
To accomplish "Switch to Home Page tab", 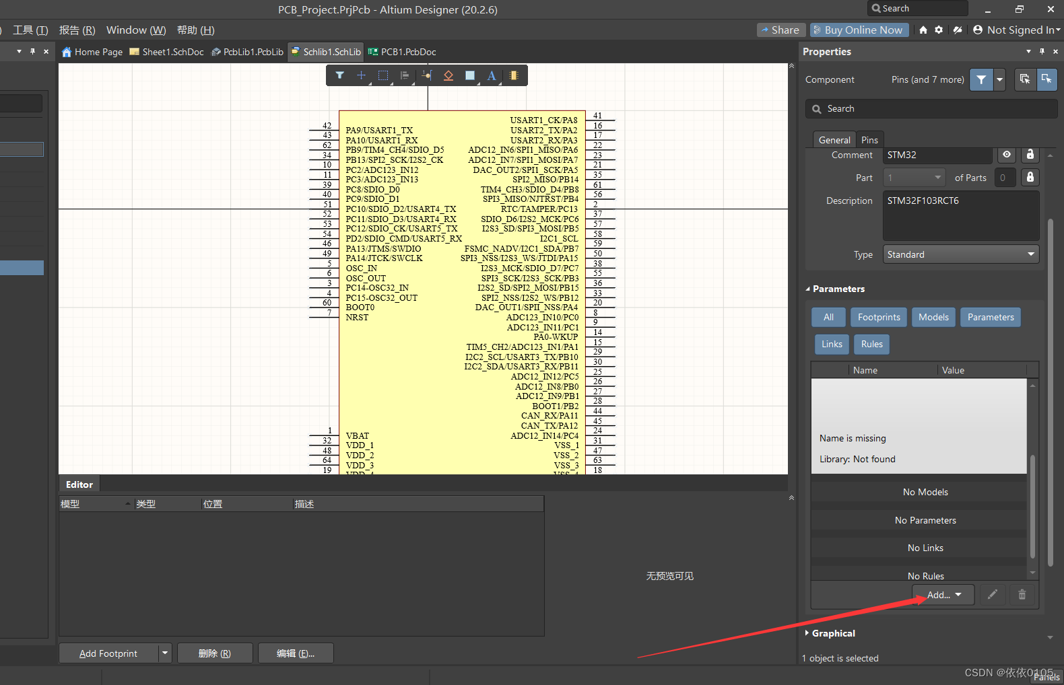I will click(92, 52).
